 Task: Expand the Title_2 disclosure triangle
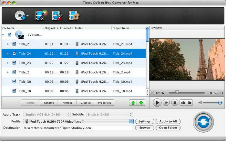[x=8, y=72]
